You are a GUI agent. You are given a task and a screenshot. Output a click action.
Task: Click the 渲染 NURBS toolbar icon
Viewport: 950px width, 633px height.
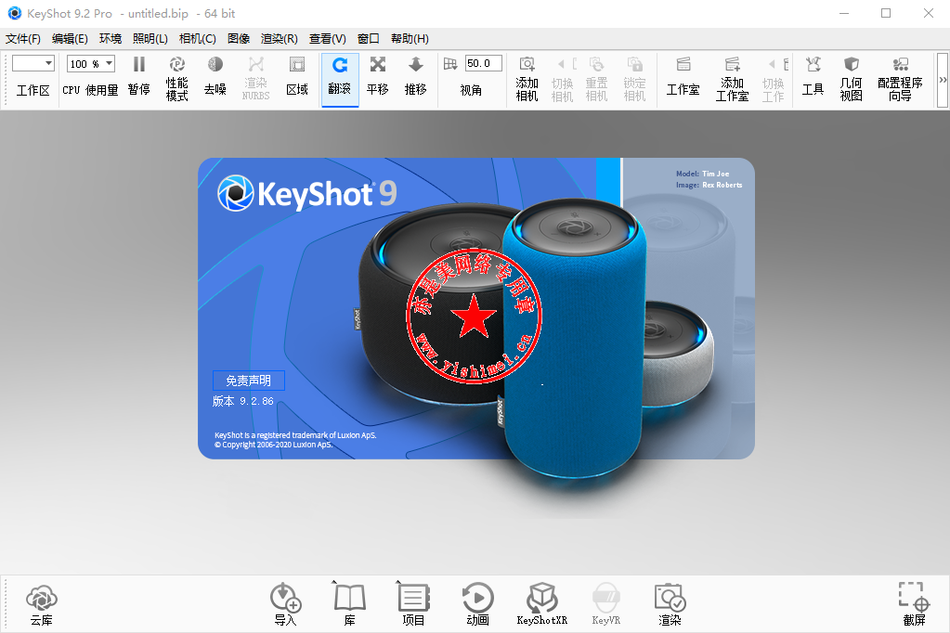pyautogui.click(x=255, y=79)
